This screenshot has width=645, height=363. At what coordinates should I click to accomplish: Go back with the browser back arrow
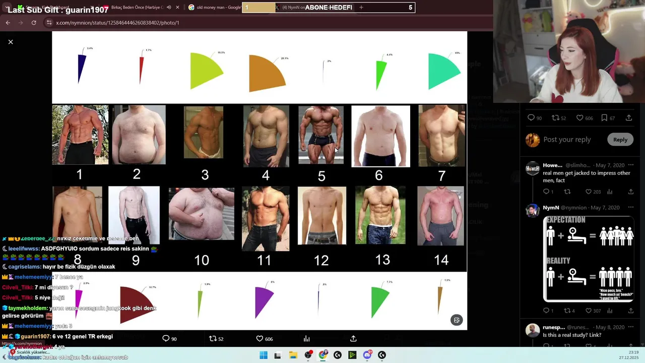[8, 23]
